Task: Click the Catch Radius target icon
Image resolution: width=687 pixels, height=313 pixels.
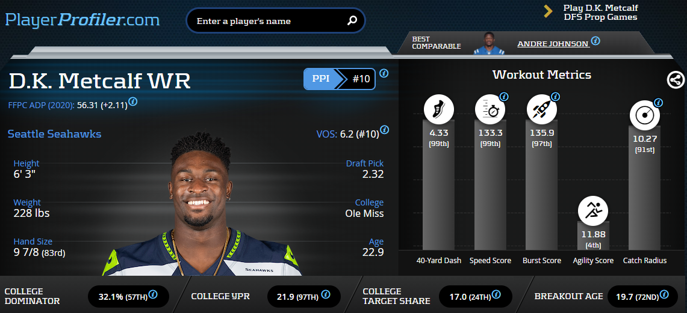Action: coord(644,115)
